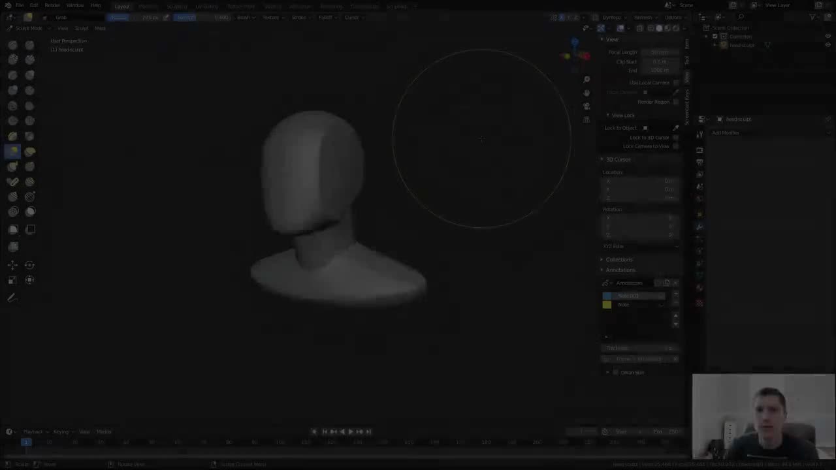Image resolution: width=836 pixels, height=470 pixels.
Task: Select the highlighted Grab brush
Action: coord(13,151)
